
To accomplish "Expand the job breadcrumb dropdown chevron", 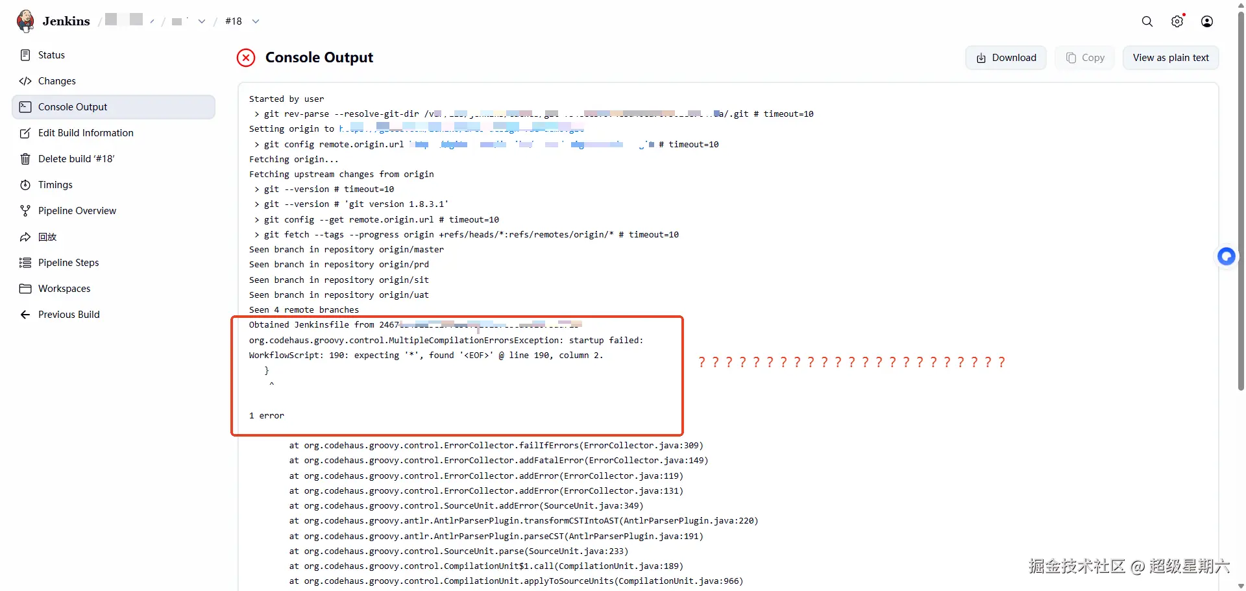I will click(x=202, y=21).
